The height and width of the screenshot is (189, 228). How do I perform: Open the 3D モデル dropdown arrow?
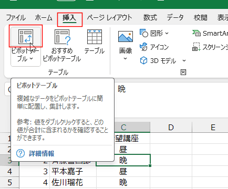pyautogui.click(x=184, y=61)
